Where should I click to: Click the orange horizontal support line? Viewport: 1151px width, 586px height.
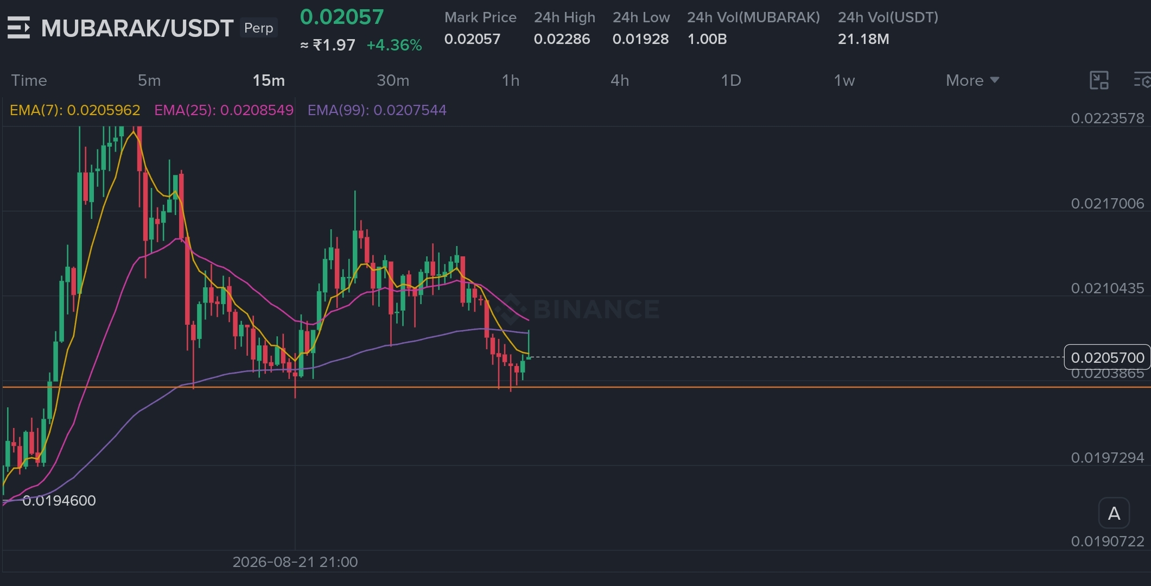click(575, 387)
